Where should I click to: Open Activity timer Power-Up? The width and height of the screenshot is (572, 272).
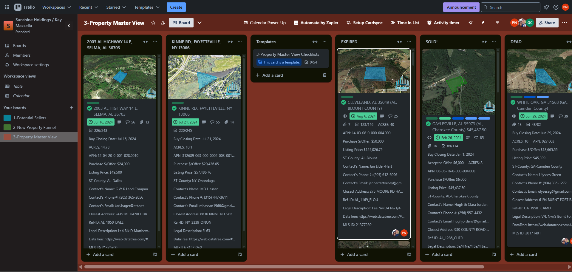click(x=443, y=23)
